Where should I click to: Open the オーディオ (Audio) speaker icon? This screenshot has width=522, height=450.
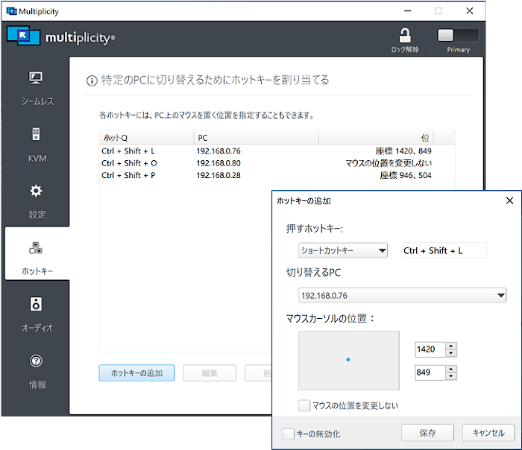click(36, 304)
